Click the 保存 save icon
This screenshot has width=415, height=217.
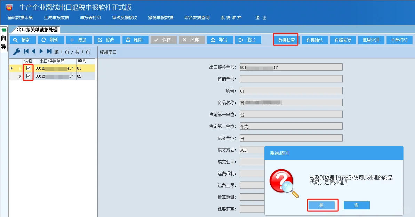pyautogui.click(x=163, y=40)
